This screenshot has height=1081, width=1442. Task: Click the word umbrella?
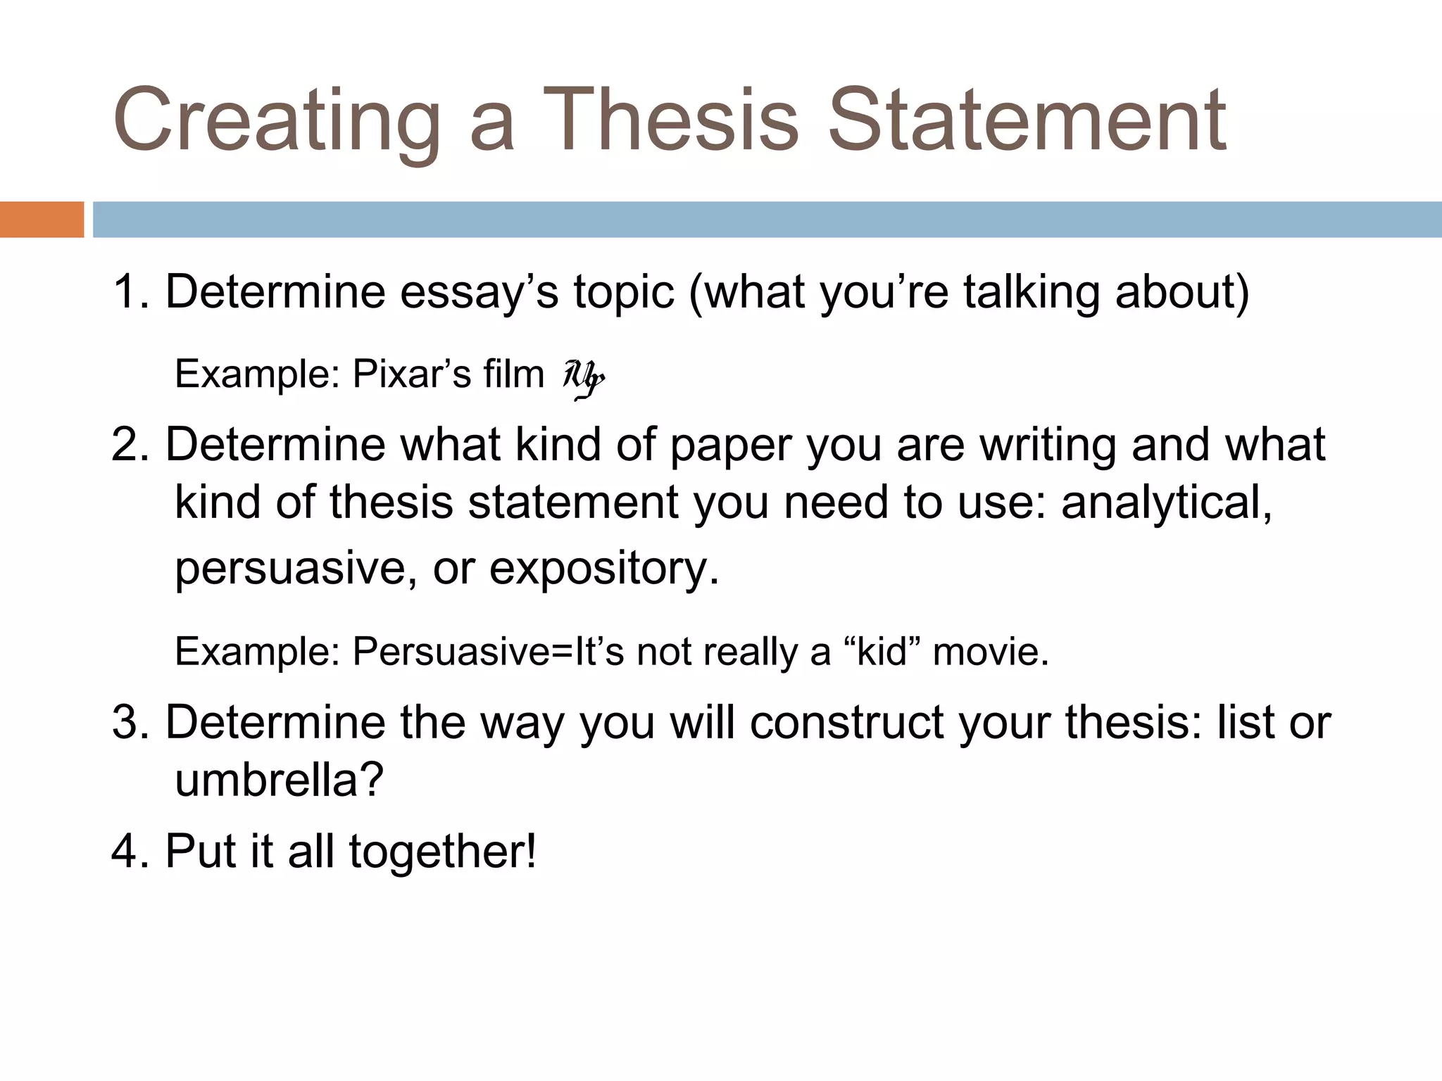280,780
